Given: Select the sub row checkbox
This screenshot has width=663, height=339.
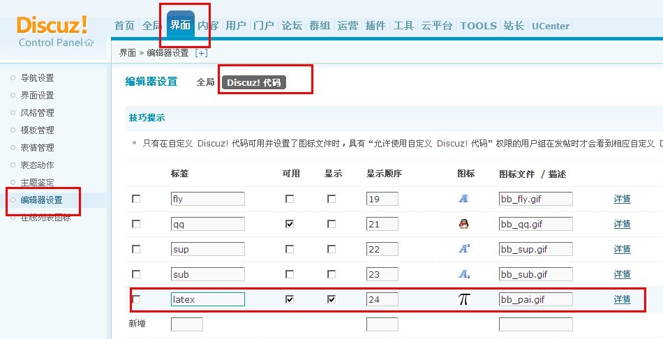Looking at the screenshot, I should click(x=136, y=274).
